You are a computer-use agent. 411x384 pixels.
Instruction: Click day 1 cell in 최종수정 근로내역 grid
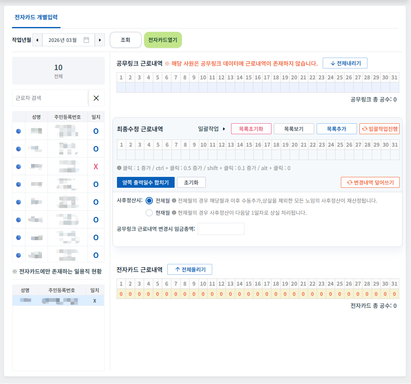pos(121,155)
